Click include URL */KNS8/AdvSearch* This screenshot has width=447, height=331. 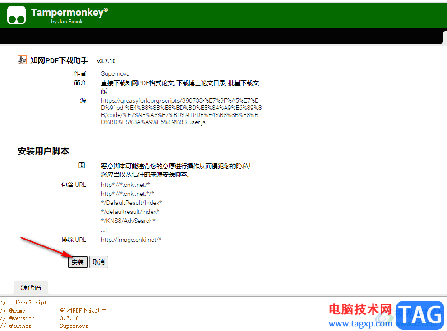click(x=128, y=221)
